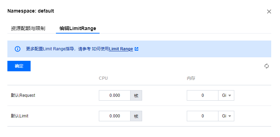Click the 内存 column header
The image size is (280, 137).
tap(191, 78)
